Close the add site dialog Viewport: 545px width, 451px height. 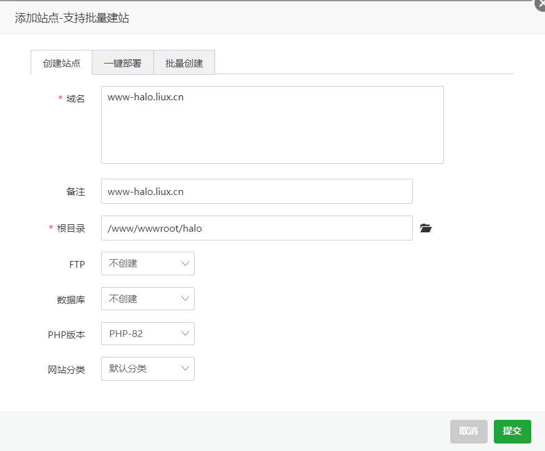click(540, 4)
